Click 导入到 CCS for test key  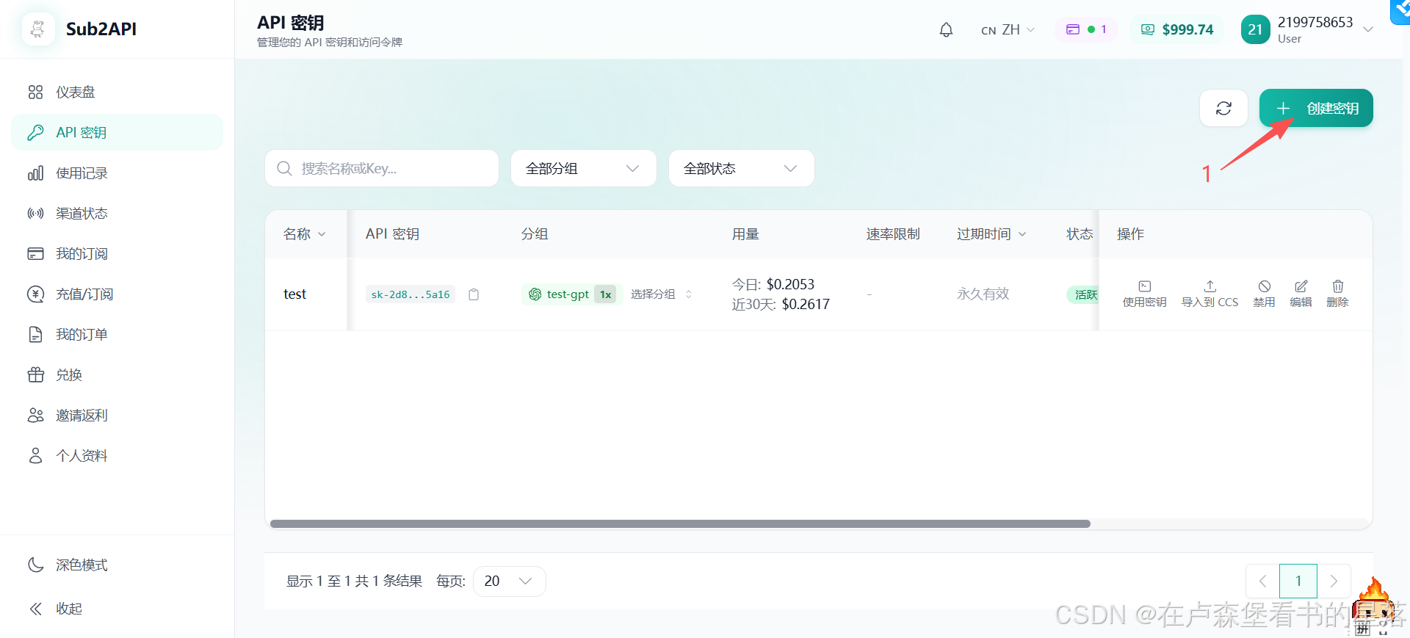(x=1210, y=294)
